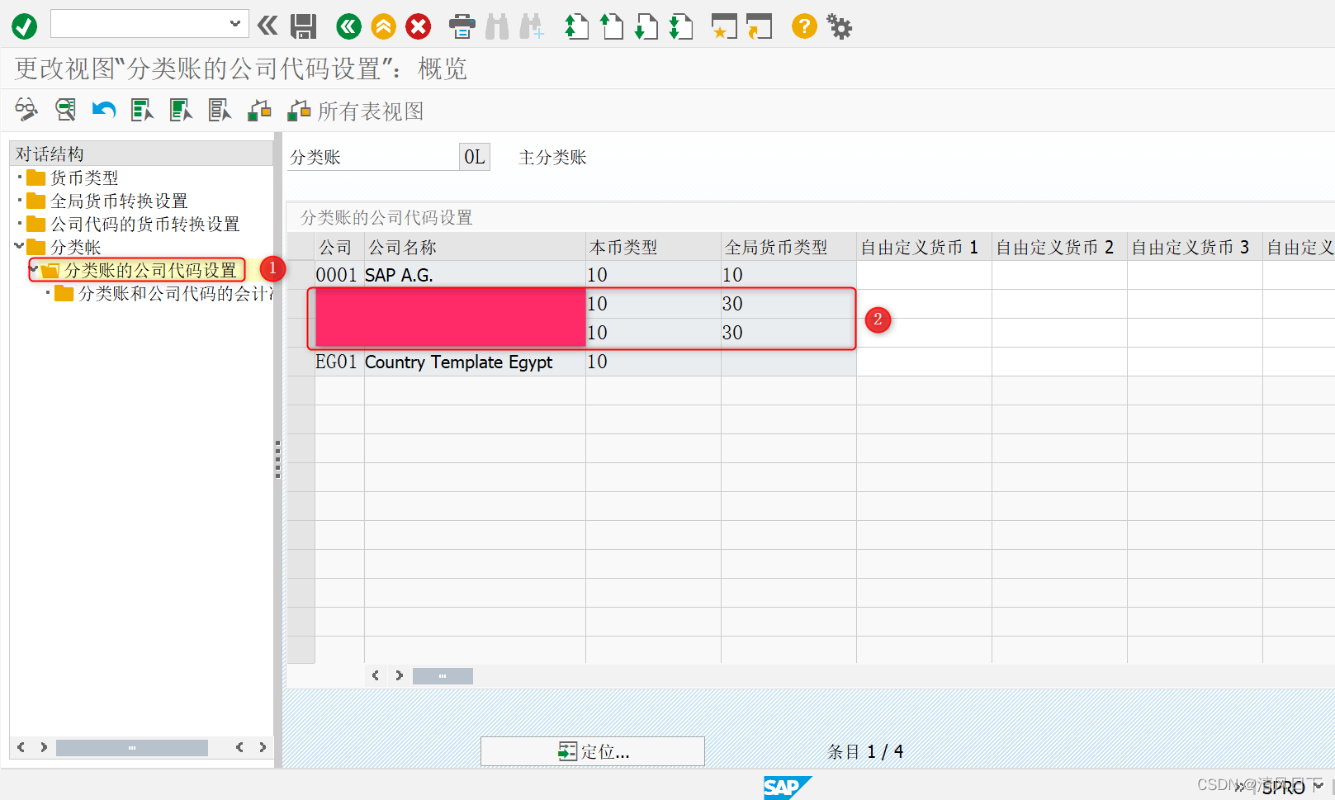Select the 分类帐 folder in tree
The width and height of the screenshot is (1335, 800).
pos(75,247)
